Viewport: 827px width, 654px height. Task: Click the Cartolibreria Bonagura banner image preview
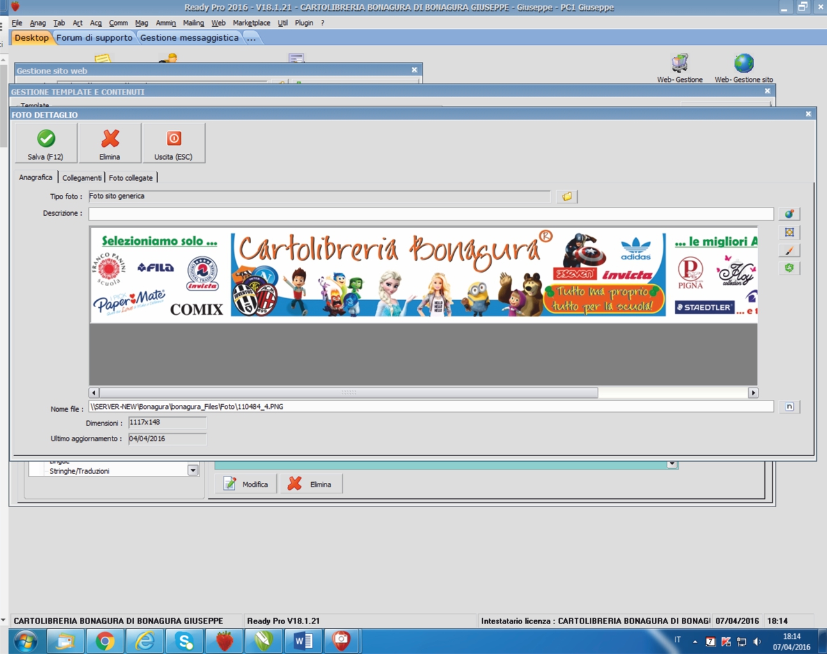424,275
